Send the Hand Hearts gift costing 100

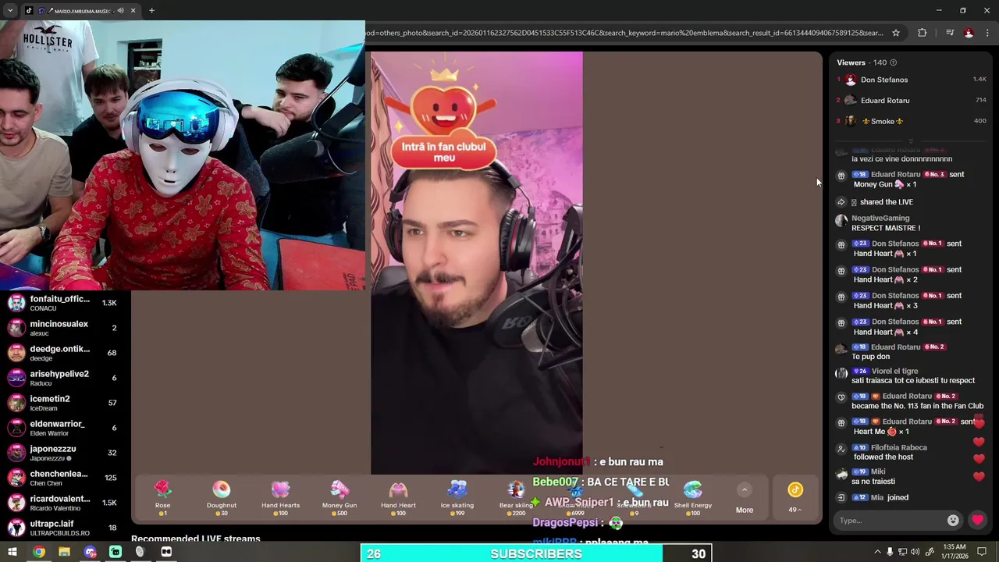click(280, 498)
